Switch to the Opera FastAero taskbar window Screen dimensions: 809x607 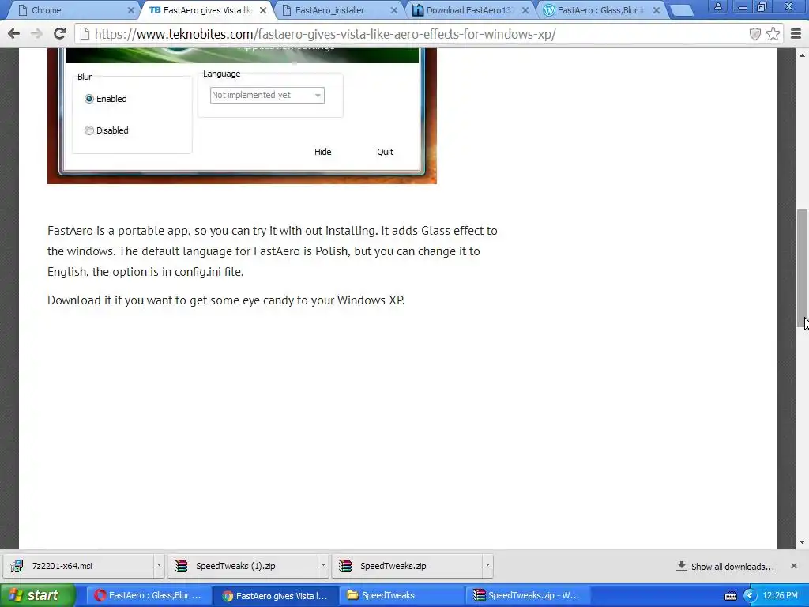click(149, 596)
